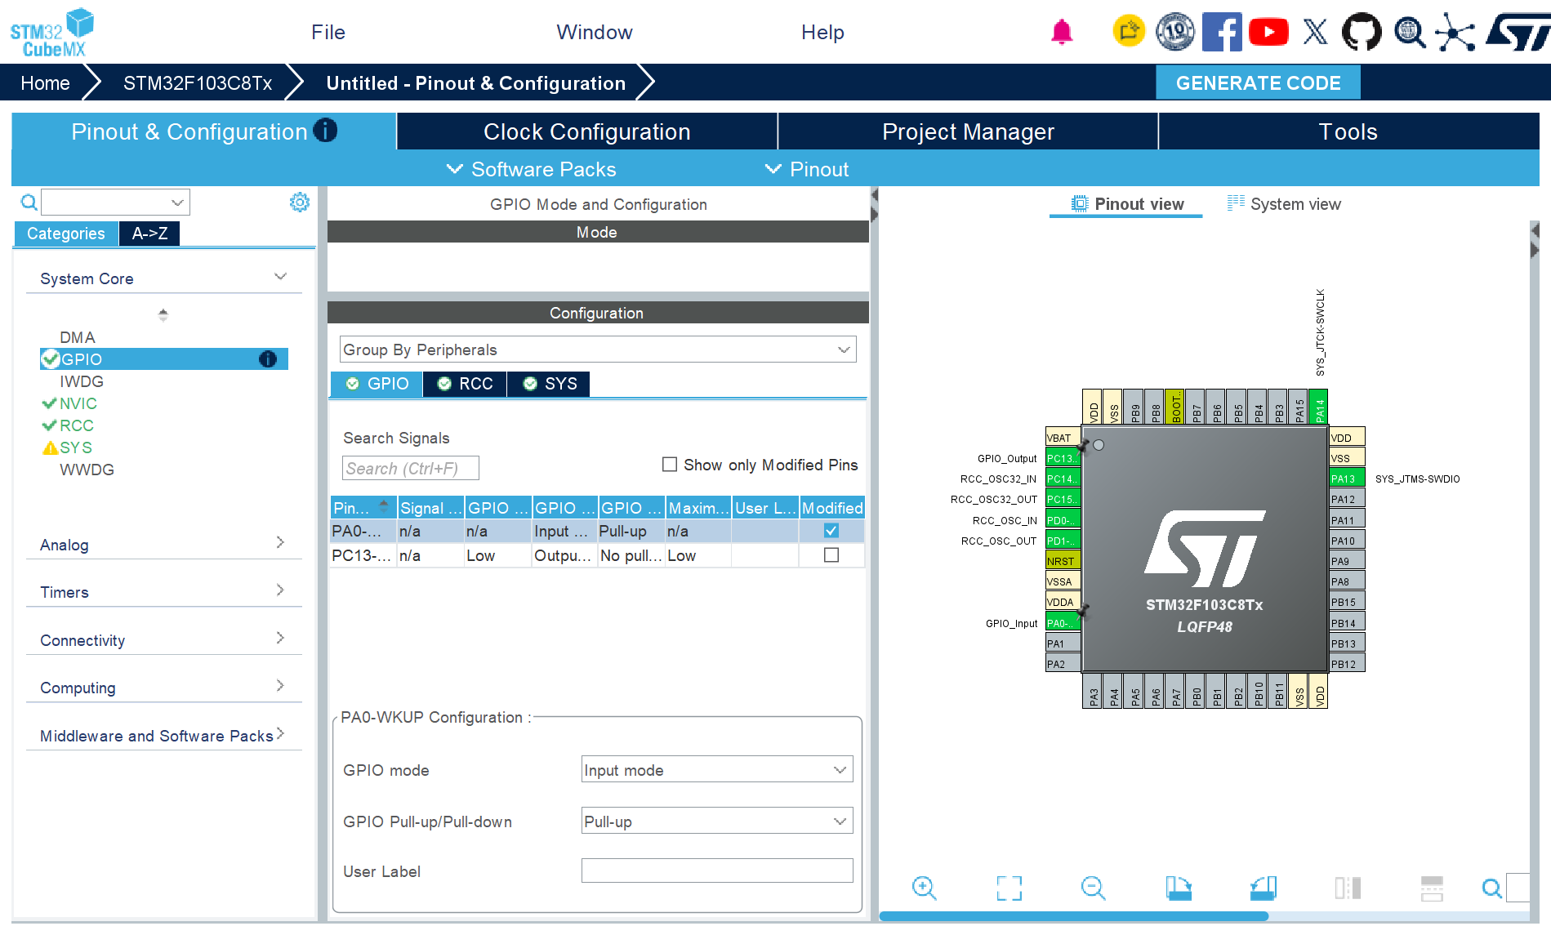Click PA13 pin on the chip
1551x935 pixels.
pyautogui.click(x=1347, y=479)
